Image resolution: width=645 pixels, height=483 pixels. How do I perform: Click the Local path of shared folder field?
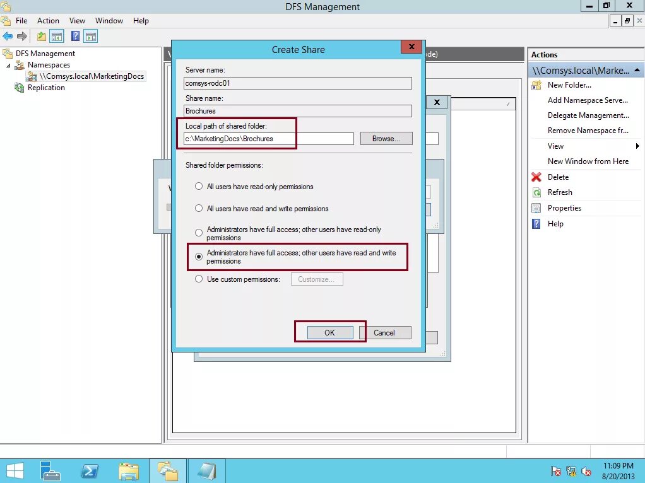[269, 139]
